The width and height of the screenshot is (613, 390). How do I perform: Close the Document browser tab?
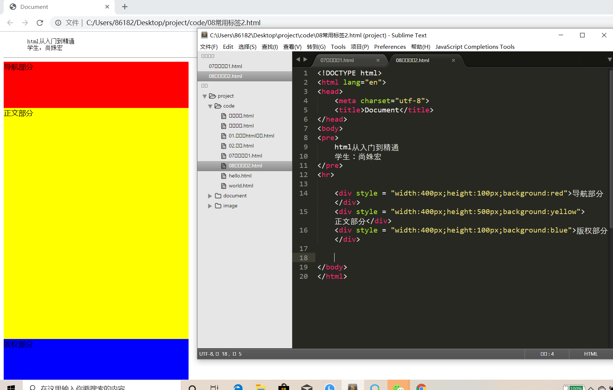click(107, 7)
